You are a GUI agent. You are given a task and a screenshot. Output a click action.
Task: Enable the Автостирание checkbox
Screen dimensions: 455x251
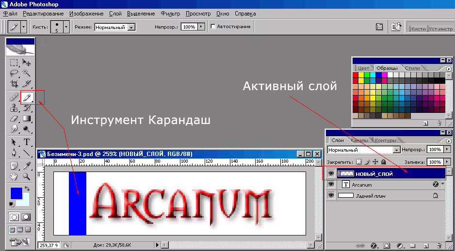tap(213, 27)
